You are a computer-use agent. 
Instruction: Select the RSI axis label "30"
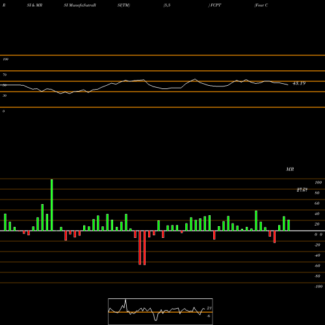click(5, 96)
